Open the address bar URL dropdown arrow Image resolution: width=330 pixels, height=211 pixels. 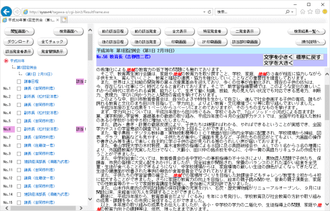pos(204,12)
